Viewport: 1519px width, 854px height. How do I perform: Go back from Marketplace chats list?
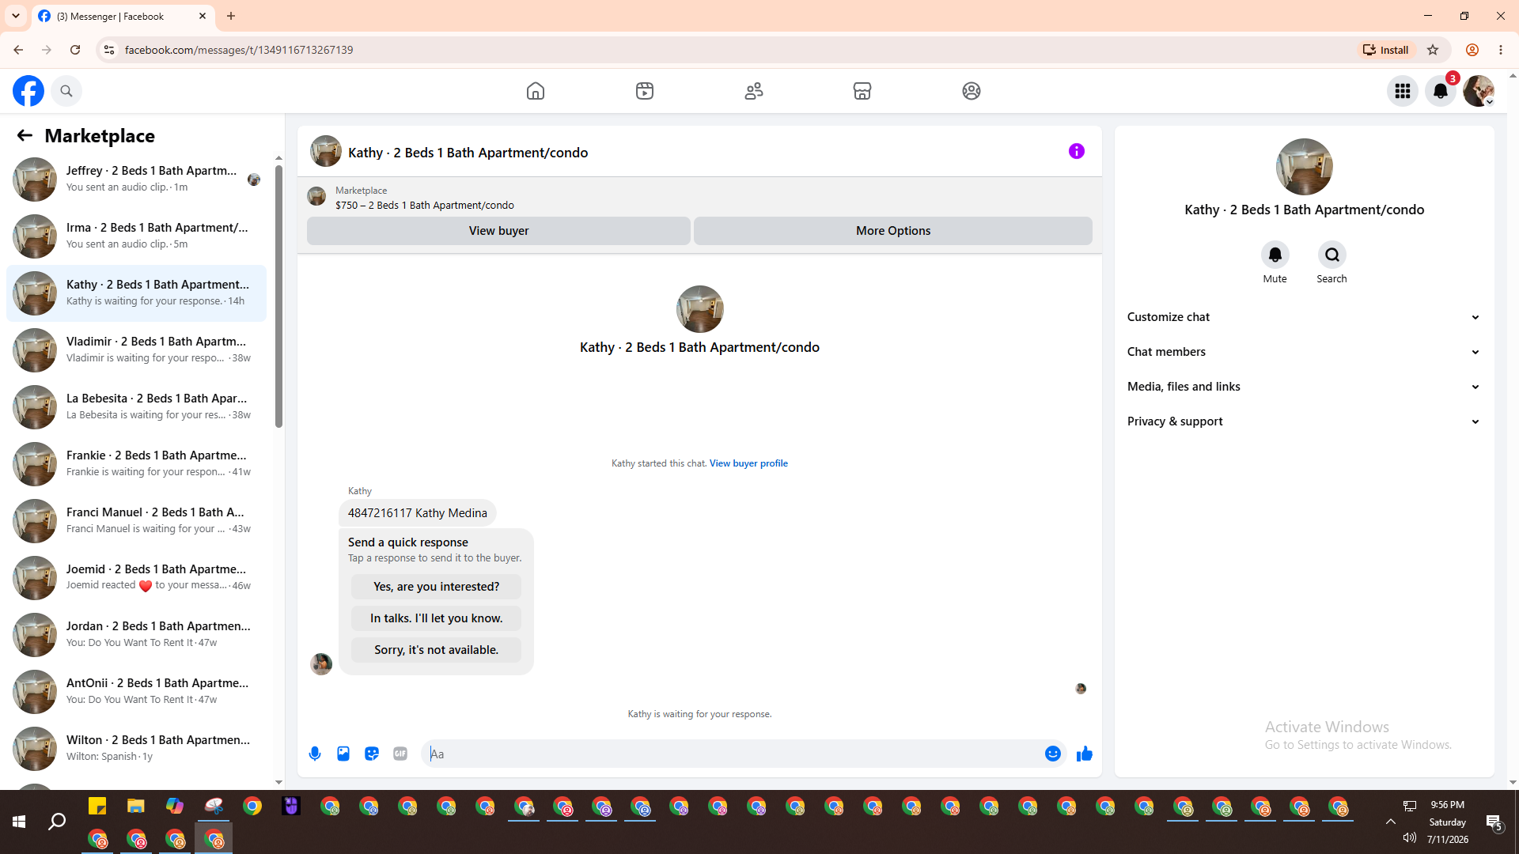pyautogui.click(x=25, y=135)
